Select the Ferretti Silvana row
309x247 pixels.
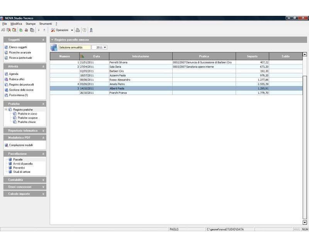tap(176, 63)
